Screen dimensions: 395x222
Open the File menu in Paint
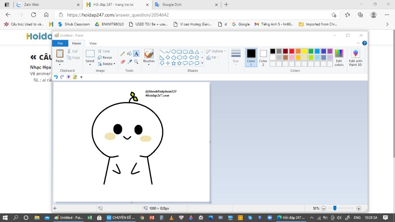(x=60, y=43)
